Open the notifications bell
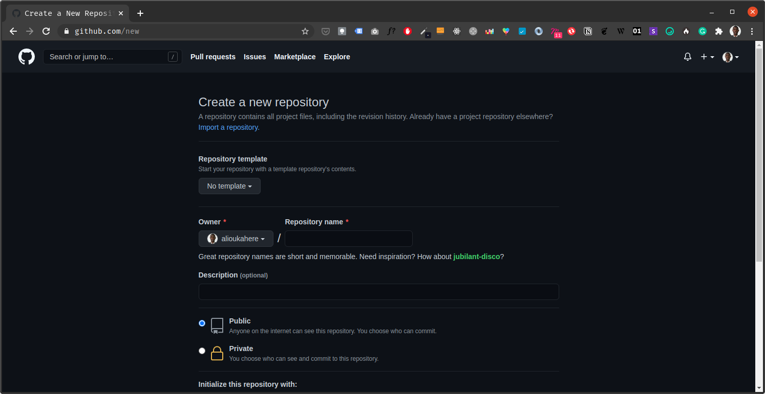The width and height of the screenshot is (765, 394). (687, 57)
